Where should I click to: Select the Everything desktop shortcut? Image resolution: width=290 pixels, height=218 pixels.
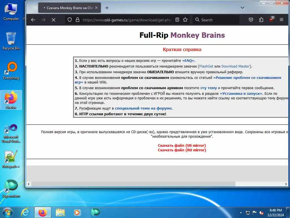pos(11,71)
